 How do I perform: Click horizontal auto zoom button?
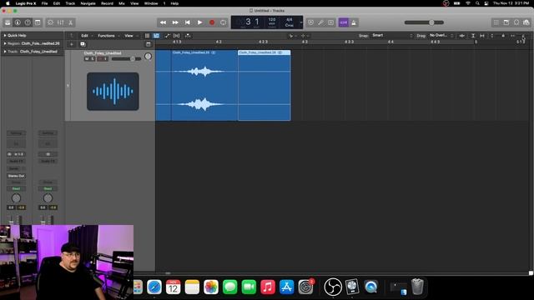click(482, 36)
